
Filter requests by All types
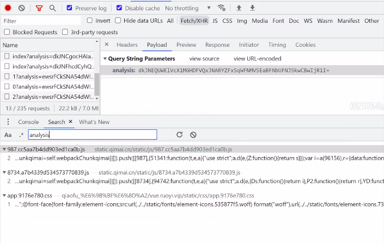coord(170,21)
